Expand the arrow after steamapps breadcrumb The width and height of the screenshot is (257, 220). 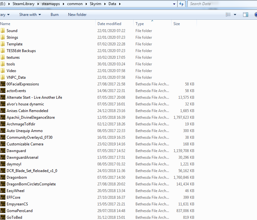pyautogui.click(x=63, y=4)
